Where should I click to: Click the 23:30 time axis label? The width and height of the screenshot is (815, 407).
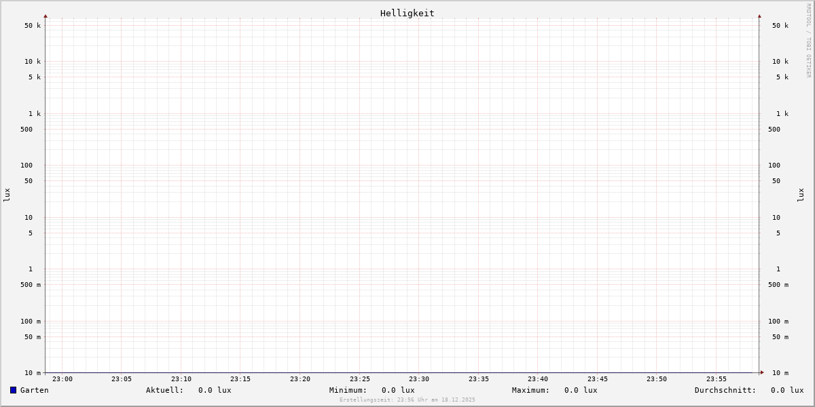click(419, 379)
